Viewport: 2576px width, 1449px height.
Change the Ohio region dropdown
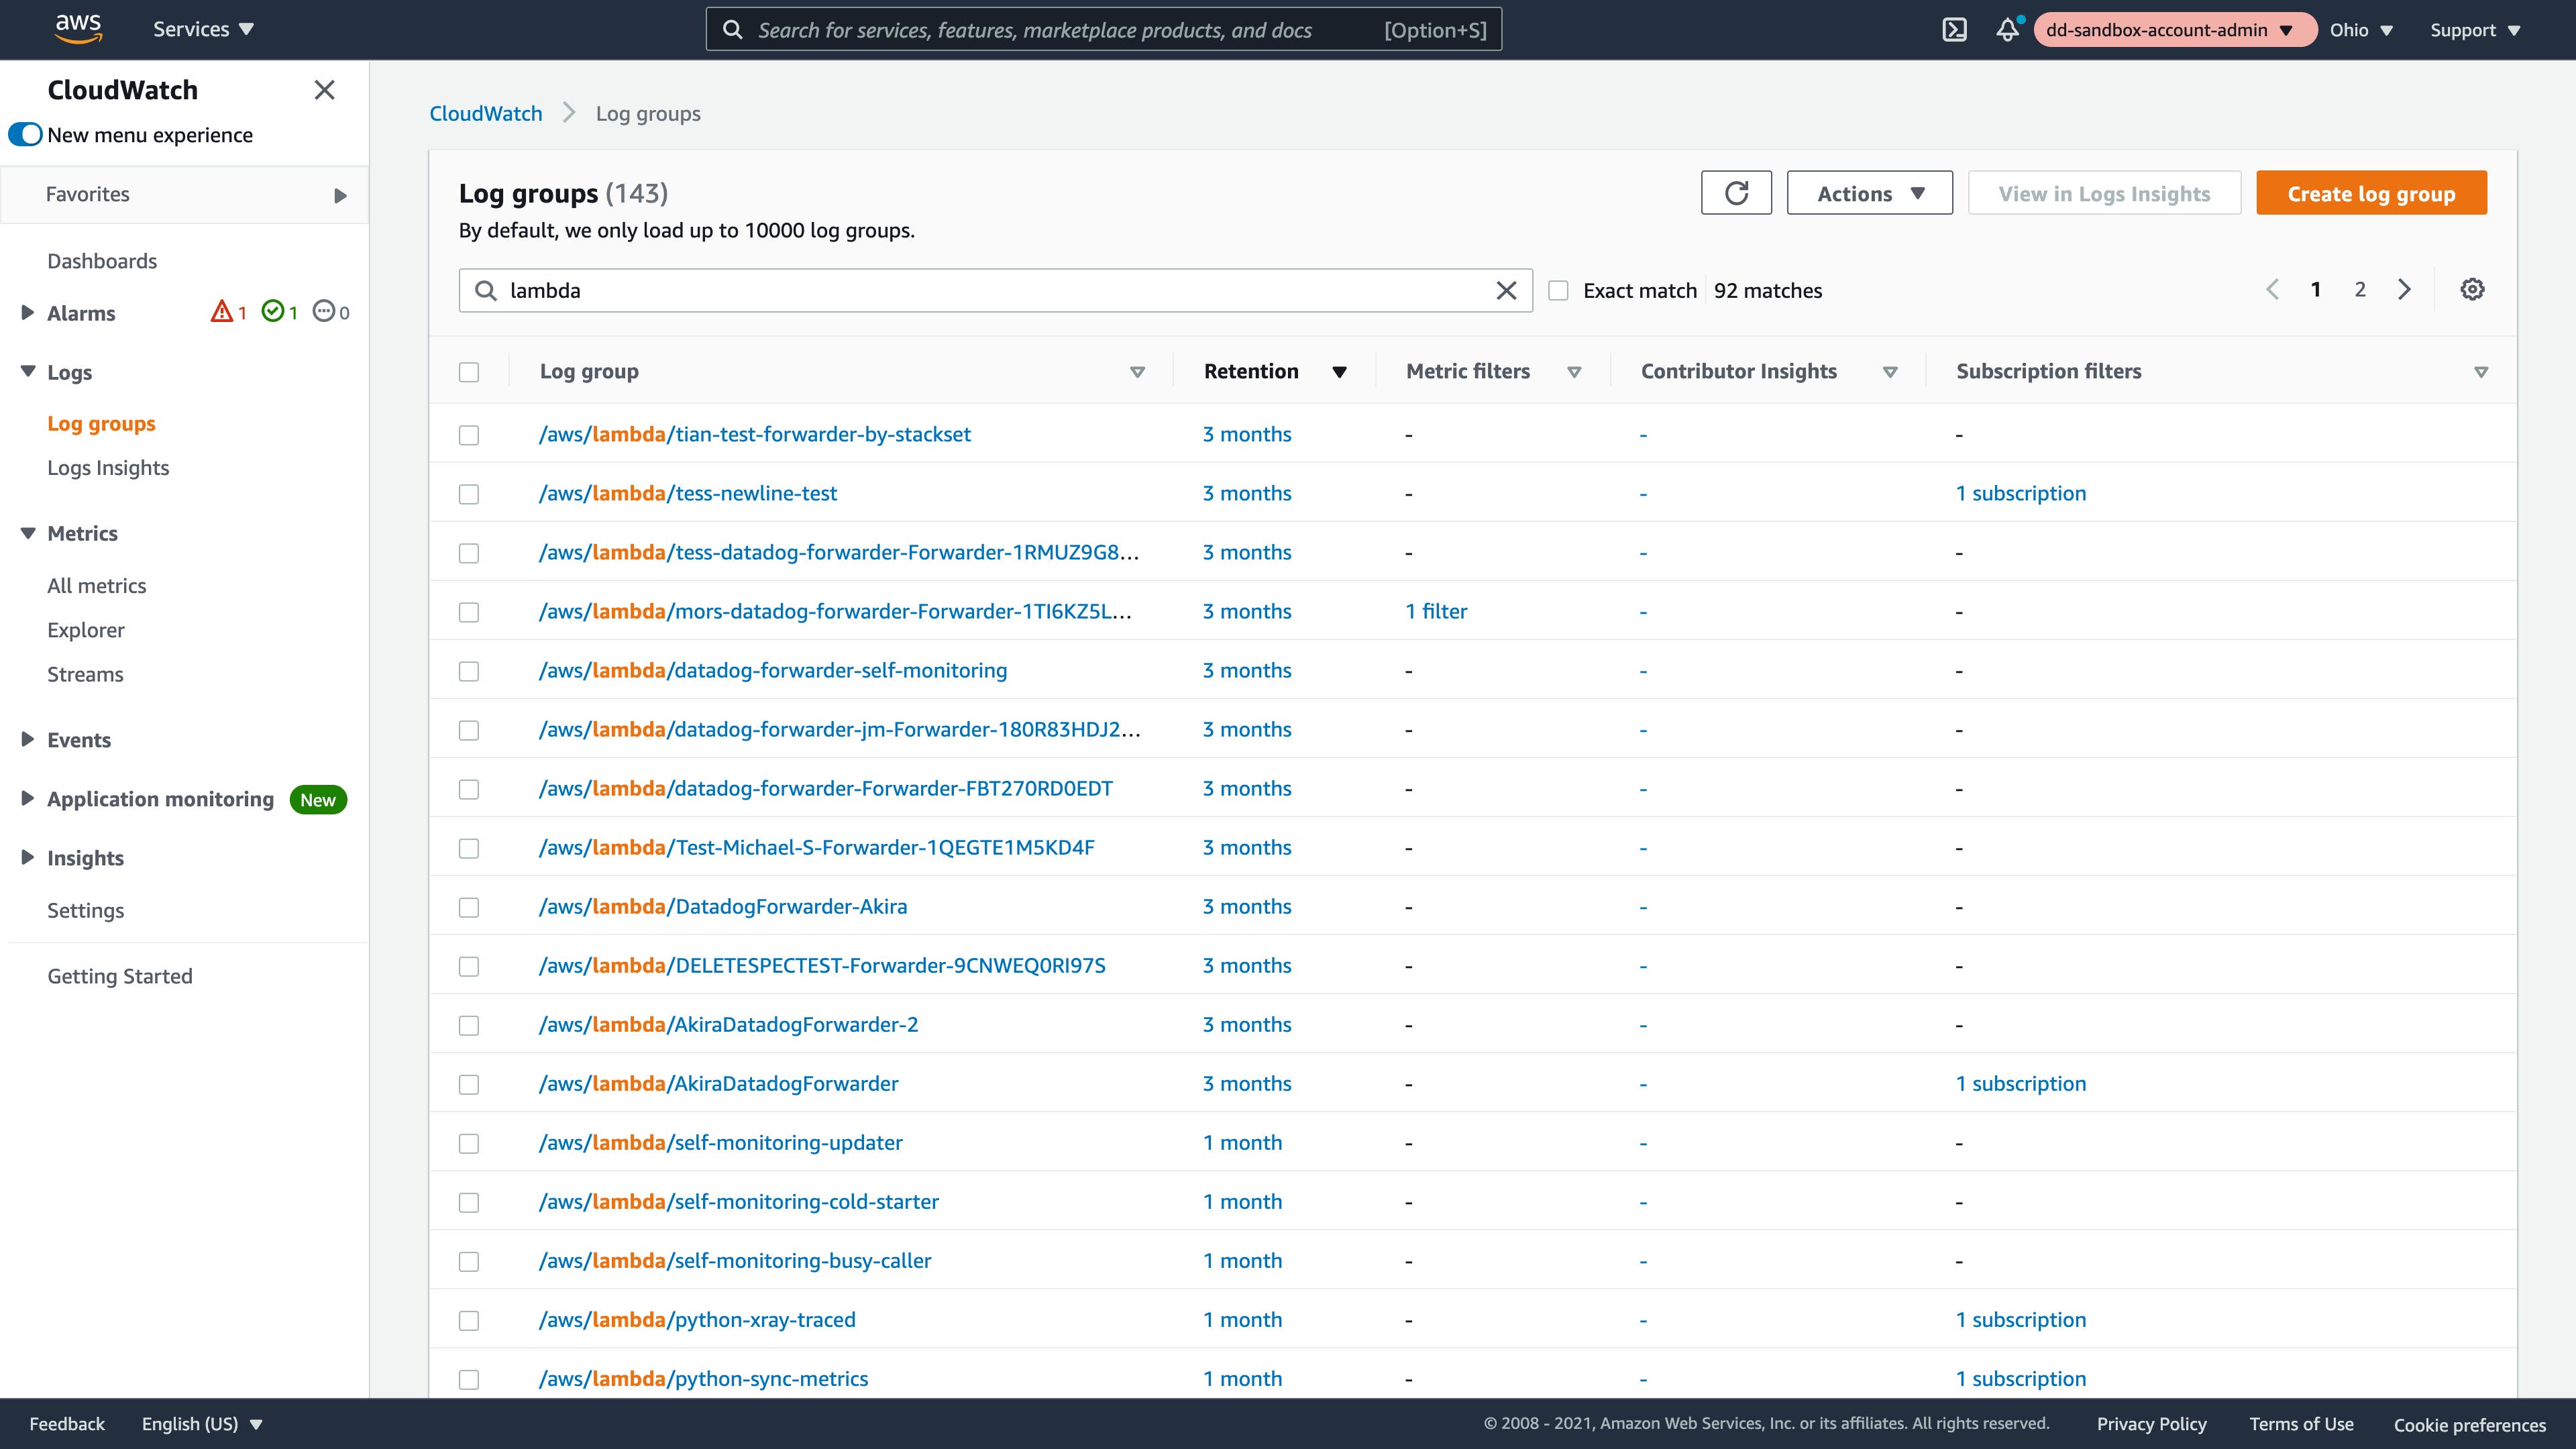pos(2361,30)
